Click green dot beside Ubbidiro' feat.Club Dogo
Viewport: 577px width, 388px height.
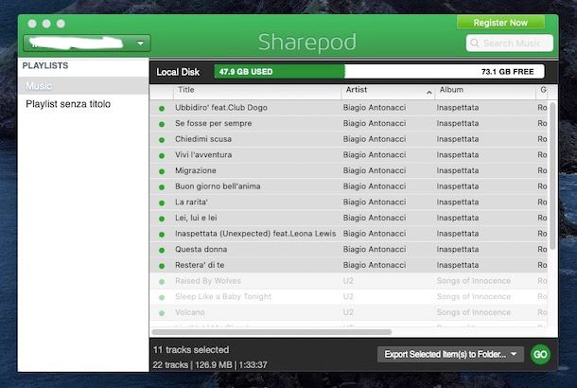click(162, 109)
